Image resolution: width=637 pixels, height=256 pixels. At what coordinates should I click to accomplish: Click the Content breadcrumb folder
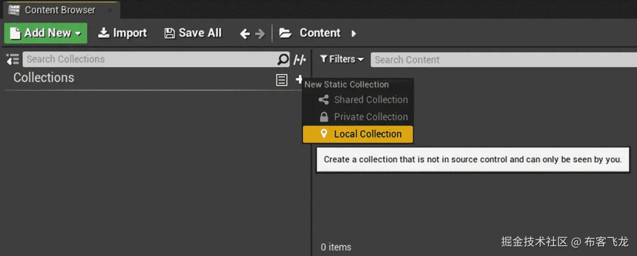(320, 33)
